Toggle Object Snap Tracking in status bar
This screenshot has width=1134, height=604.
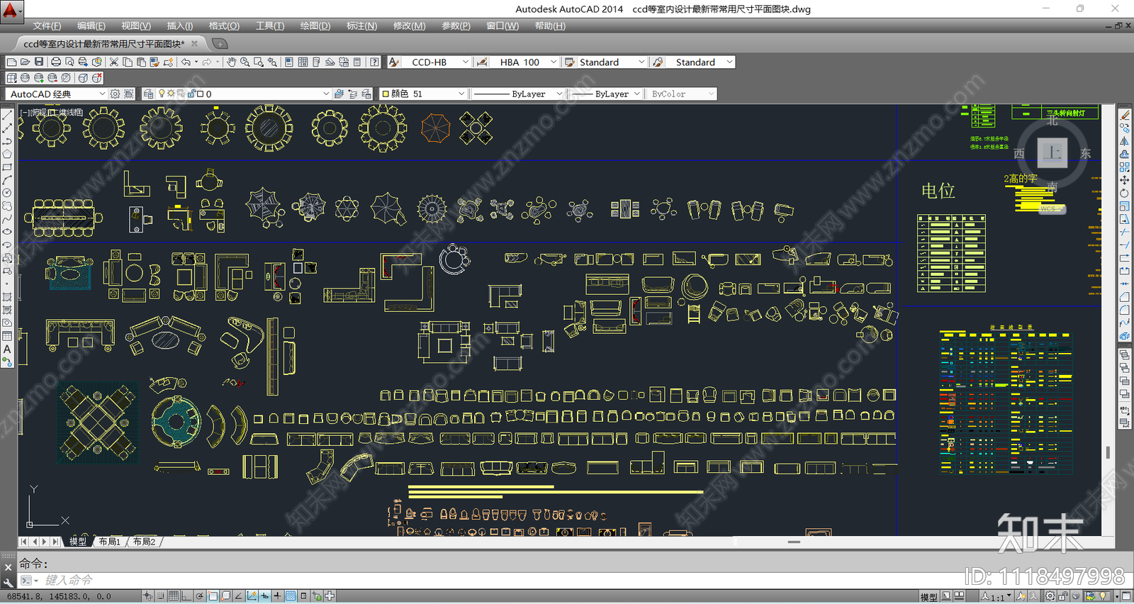(239, 596)
